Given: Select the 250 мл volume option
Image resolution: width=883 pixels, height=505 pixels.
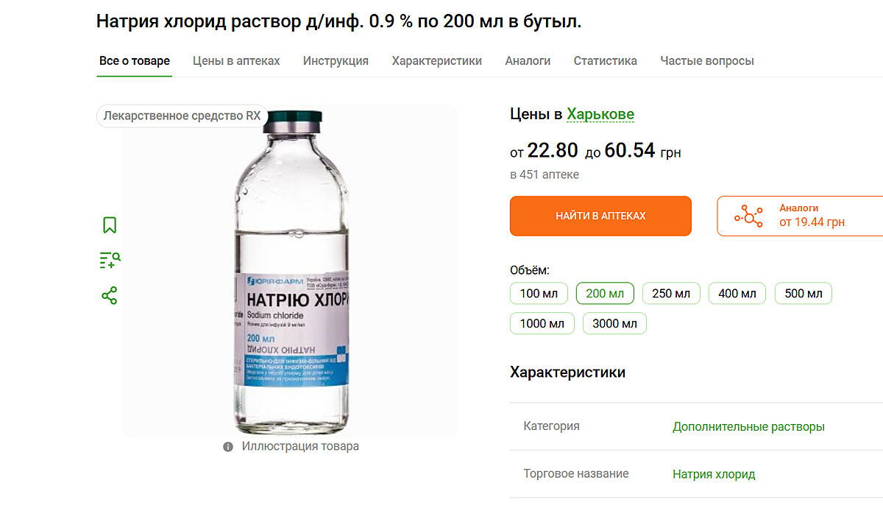Looking at the screenshot, I should point(671,294).
